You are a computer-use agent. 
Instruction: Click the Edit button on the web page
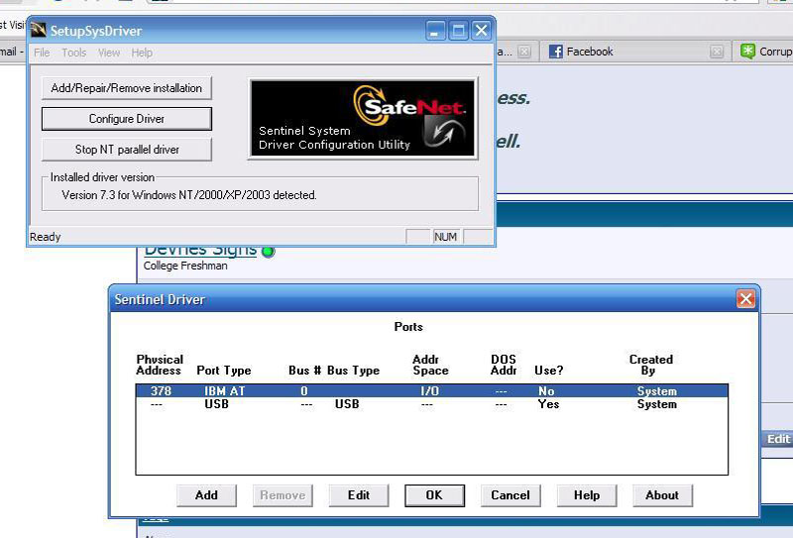pos(778,439)
